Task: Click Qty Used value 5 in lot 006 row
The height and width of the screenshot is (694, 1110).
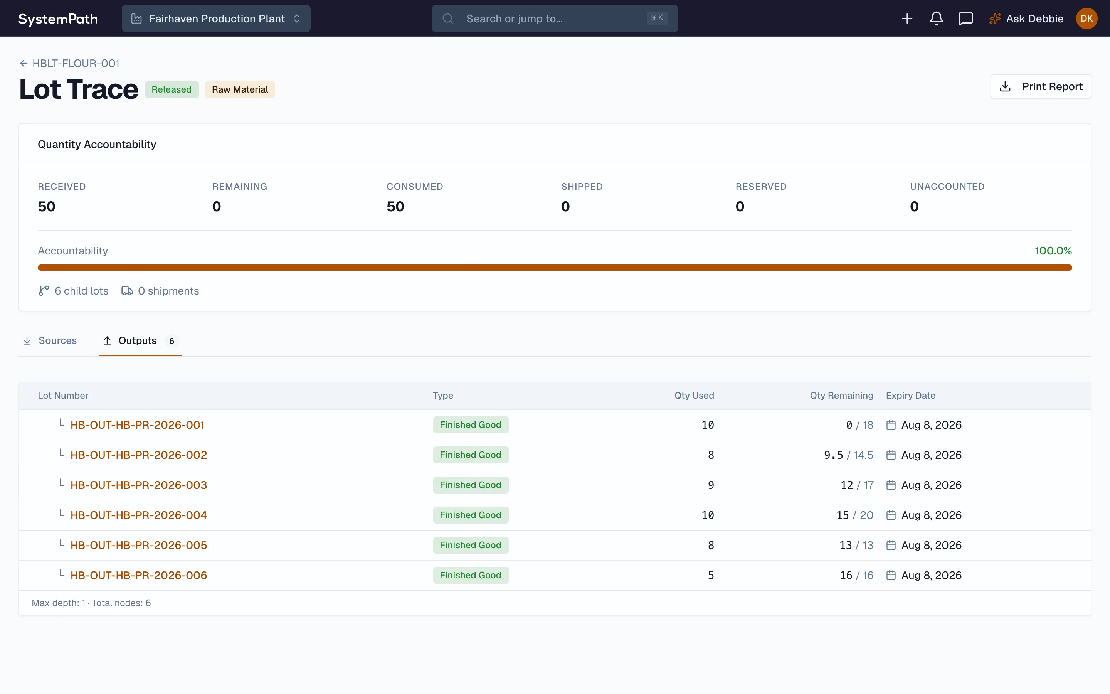Action: 711,576
